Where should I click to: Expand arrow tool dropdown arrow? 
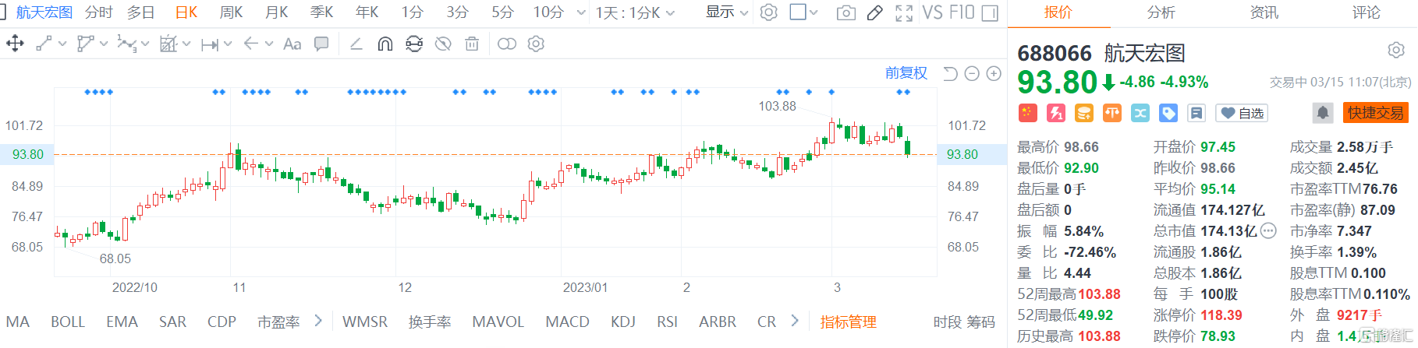[x=269, y=44]
